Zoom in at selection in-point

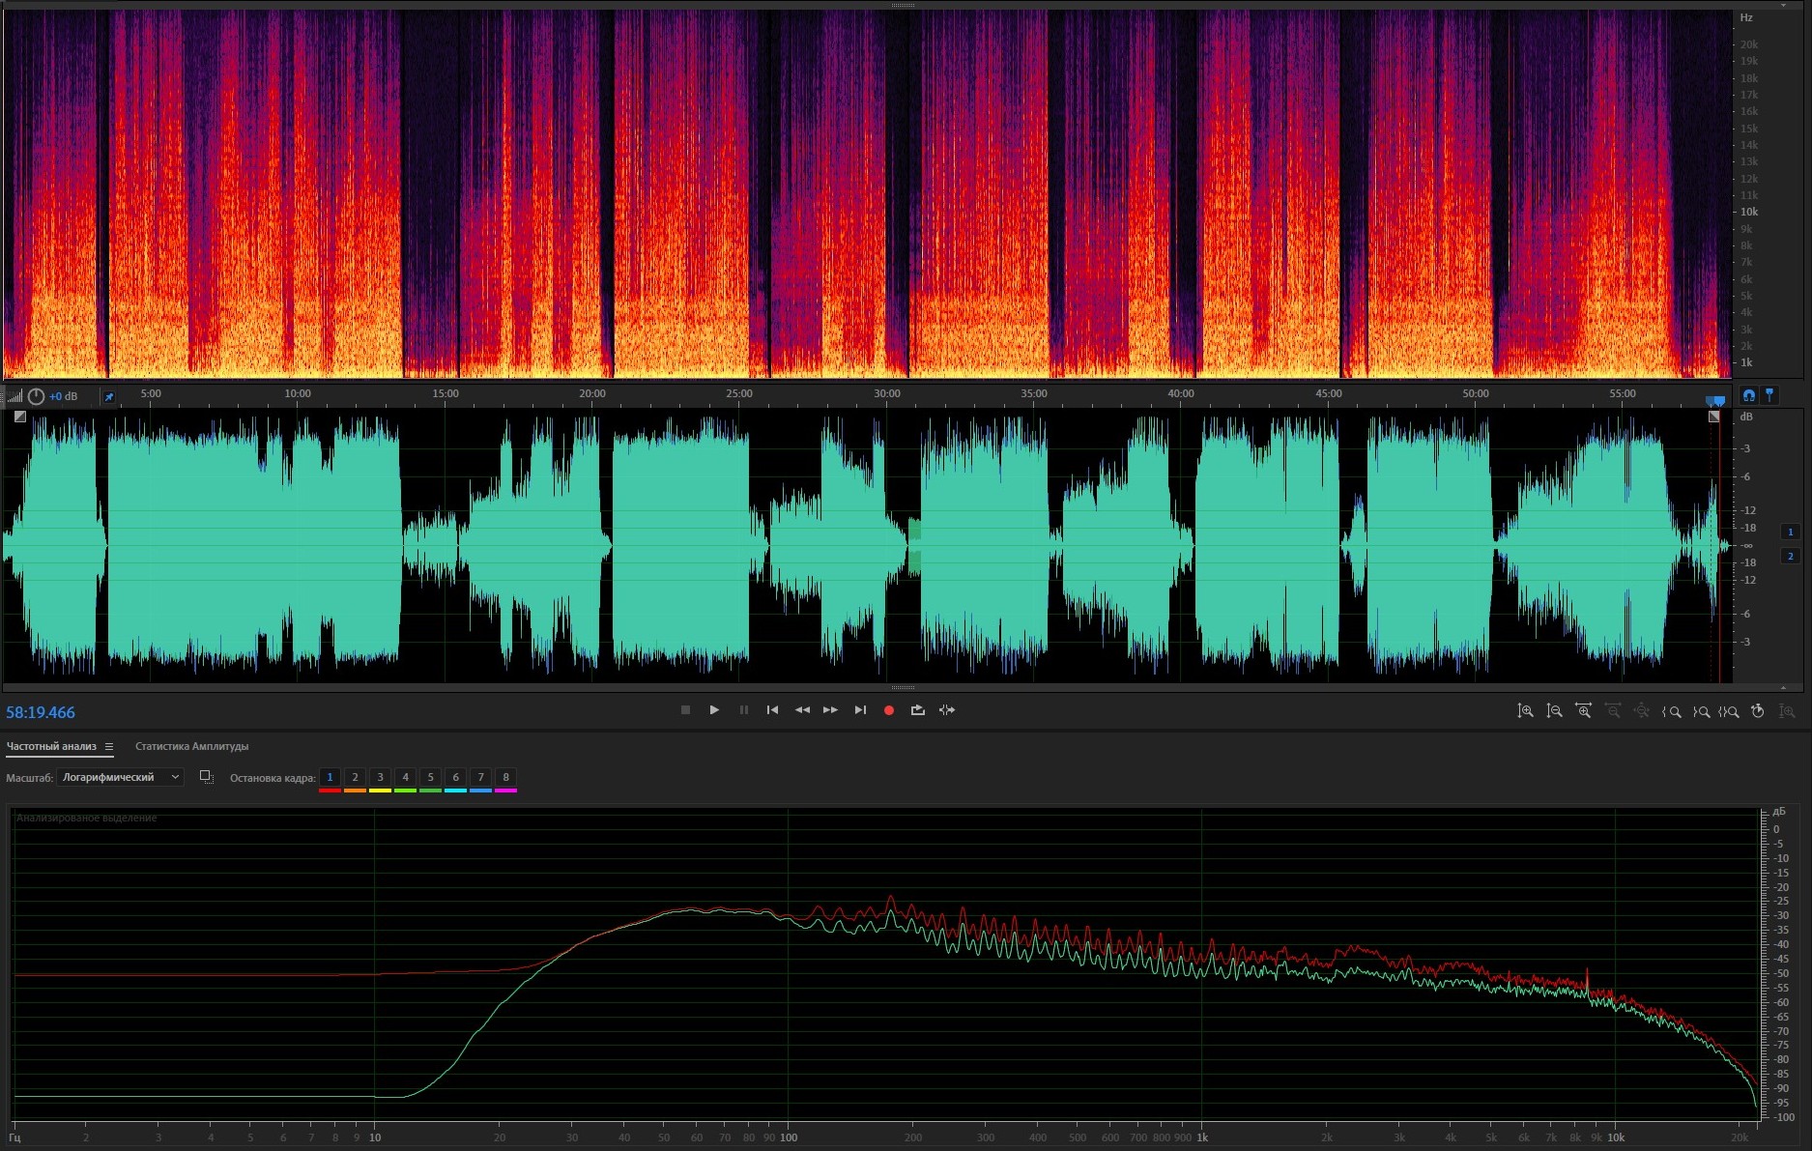click(x=1672, y=711)
